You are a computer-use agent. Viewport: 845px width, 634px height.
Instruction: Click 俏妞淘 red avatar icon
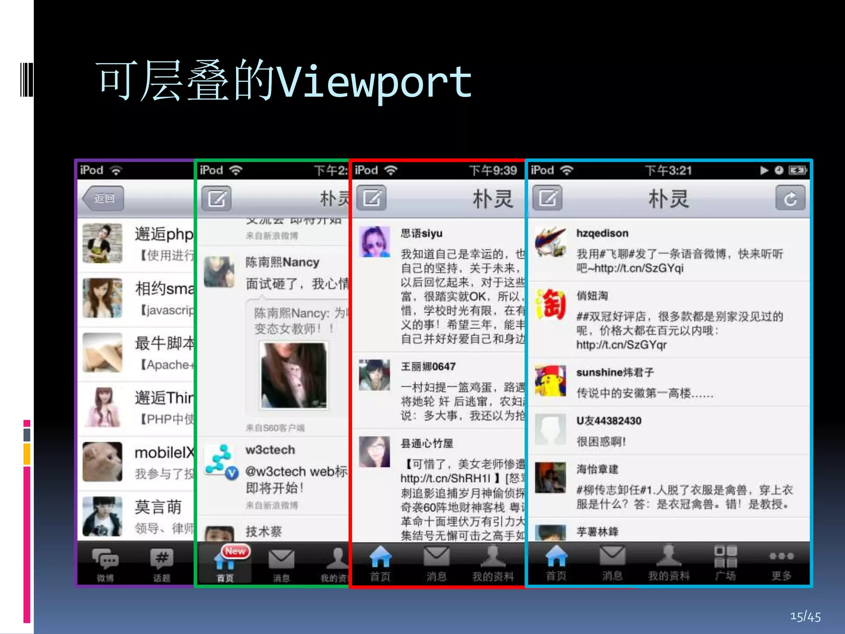point(550,305)
